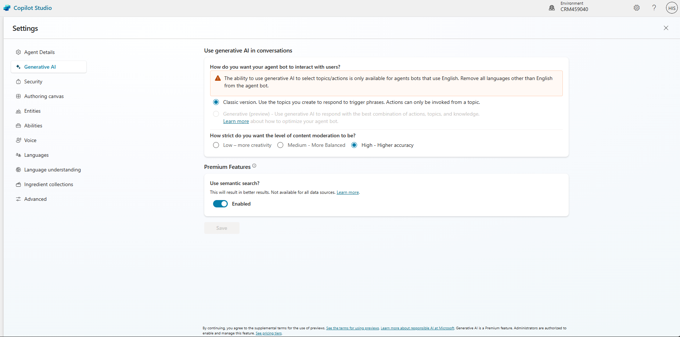Click the Security lock icon
The image size is (680, 337).
pos(18,81)
